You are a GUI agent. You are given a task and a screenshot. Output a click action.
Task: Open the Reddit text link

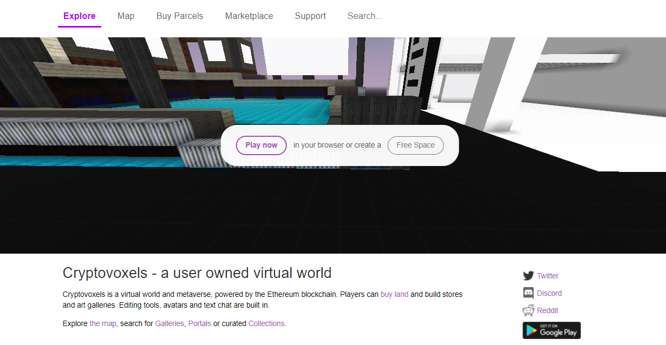(547, 310)
